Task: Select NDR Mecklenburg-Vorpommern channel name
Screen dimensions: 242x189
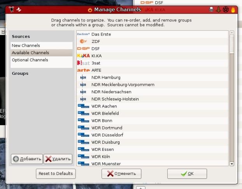Action: 123,85
